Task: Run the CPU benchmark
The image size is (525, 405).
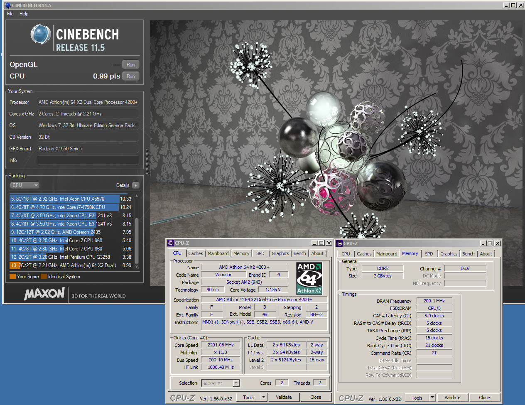Action: click(x=131, y=76)
